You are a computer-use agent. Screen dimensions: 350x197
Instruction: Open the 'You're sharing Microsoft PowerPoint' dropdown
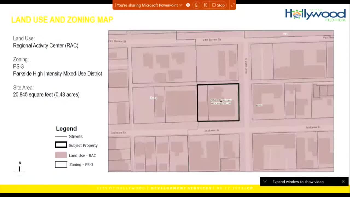pos(181,5)
